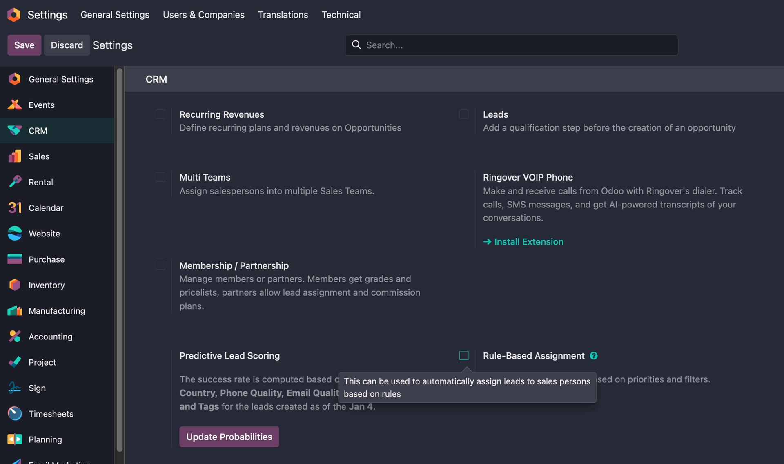Enable the Multi Teams checkbox

160,177
